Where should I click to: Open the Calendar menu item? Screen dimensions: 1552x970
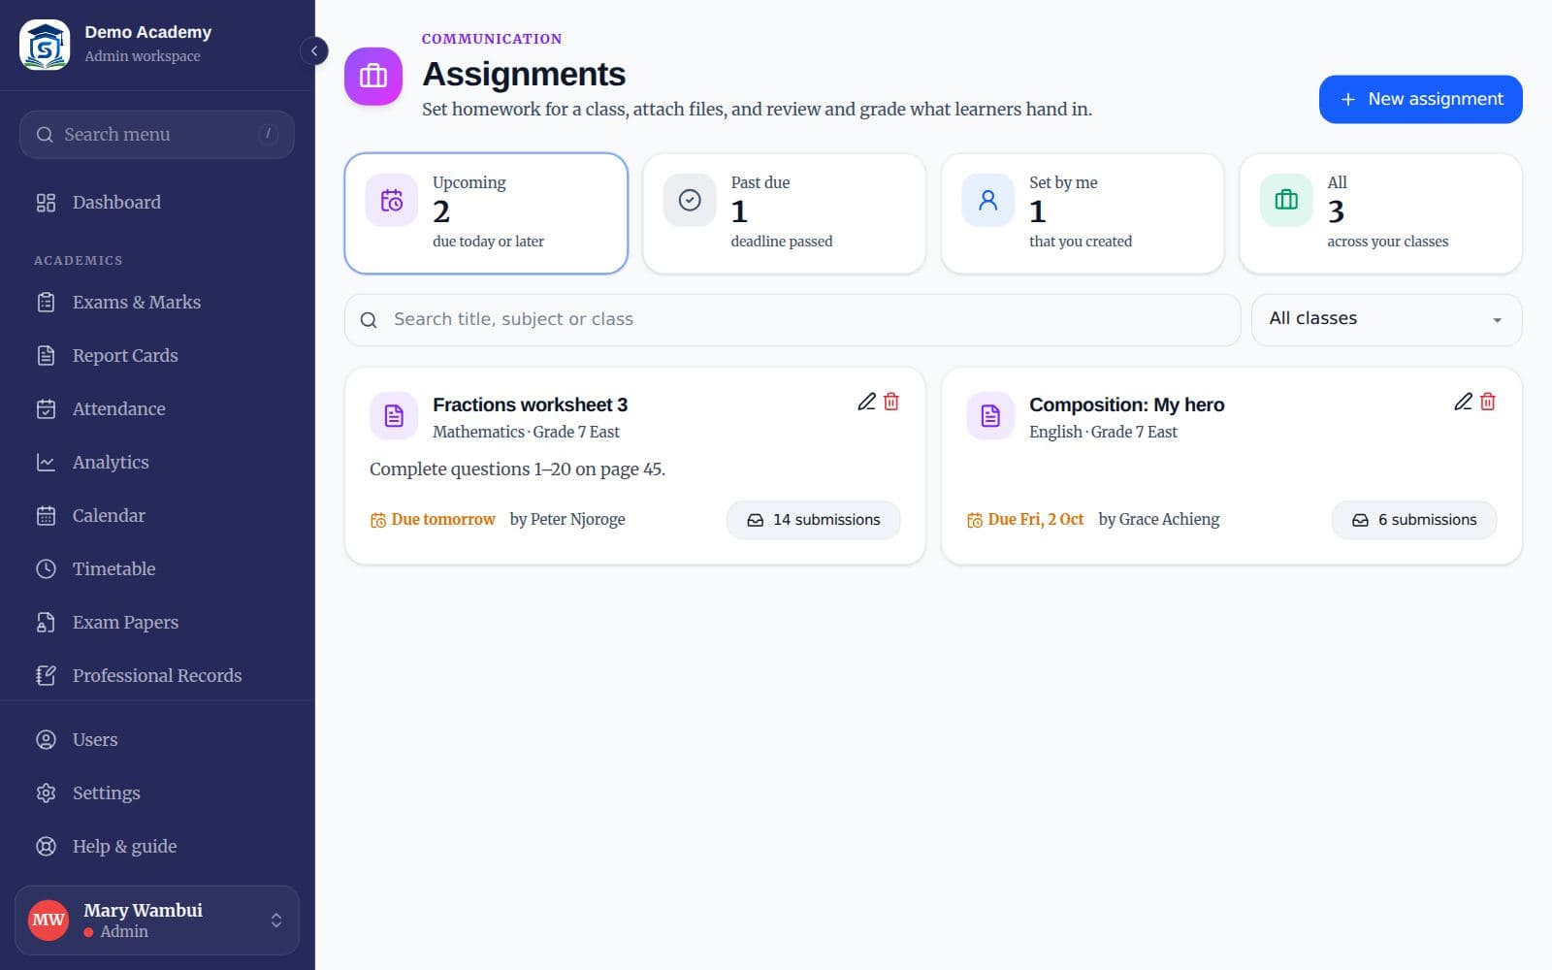[157, 516]
